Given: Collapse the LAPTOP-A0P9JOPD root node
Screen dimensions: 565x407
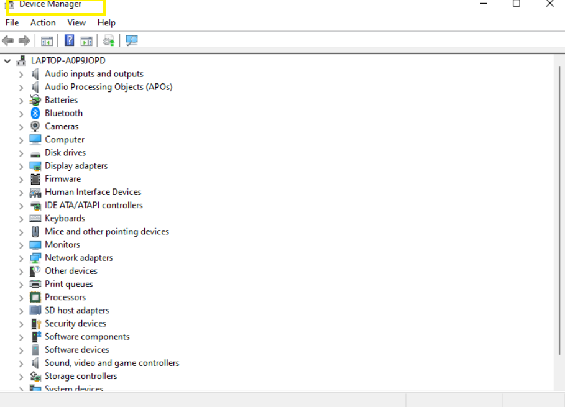Looking at the screenshot, I should [7, 61].
